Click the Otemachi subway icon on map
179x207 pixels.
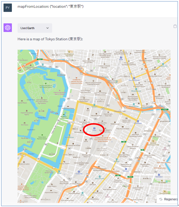94,105
